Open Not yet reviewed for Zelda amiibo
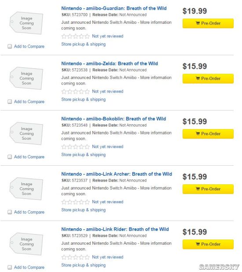242x272 pixels. [x=108, y=91]
